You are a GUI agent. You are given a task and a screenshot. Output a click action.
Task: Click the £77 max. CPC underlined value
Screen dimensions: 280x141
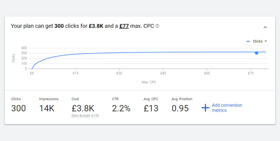click(124, 26)
